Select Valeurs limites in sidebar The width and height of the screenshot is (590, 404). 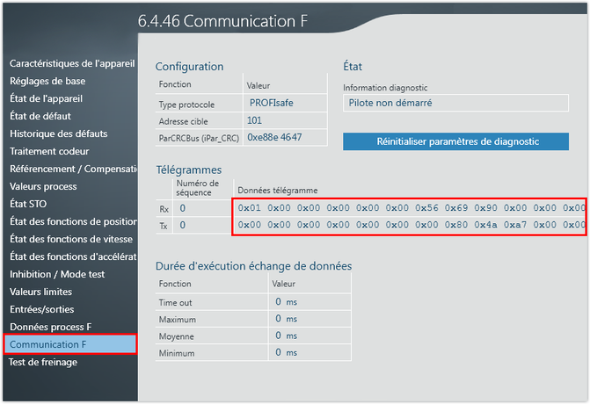40,292
